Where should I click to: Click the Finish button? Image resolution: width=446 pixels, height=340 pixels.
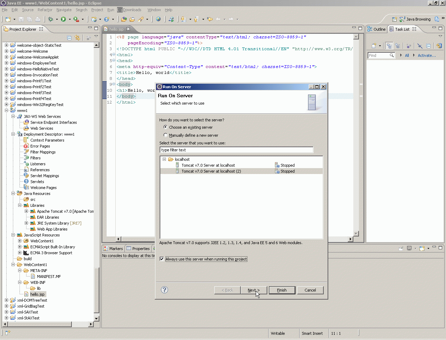pos(282,290)
